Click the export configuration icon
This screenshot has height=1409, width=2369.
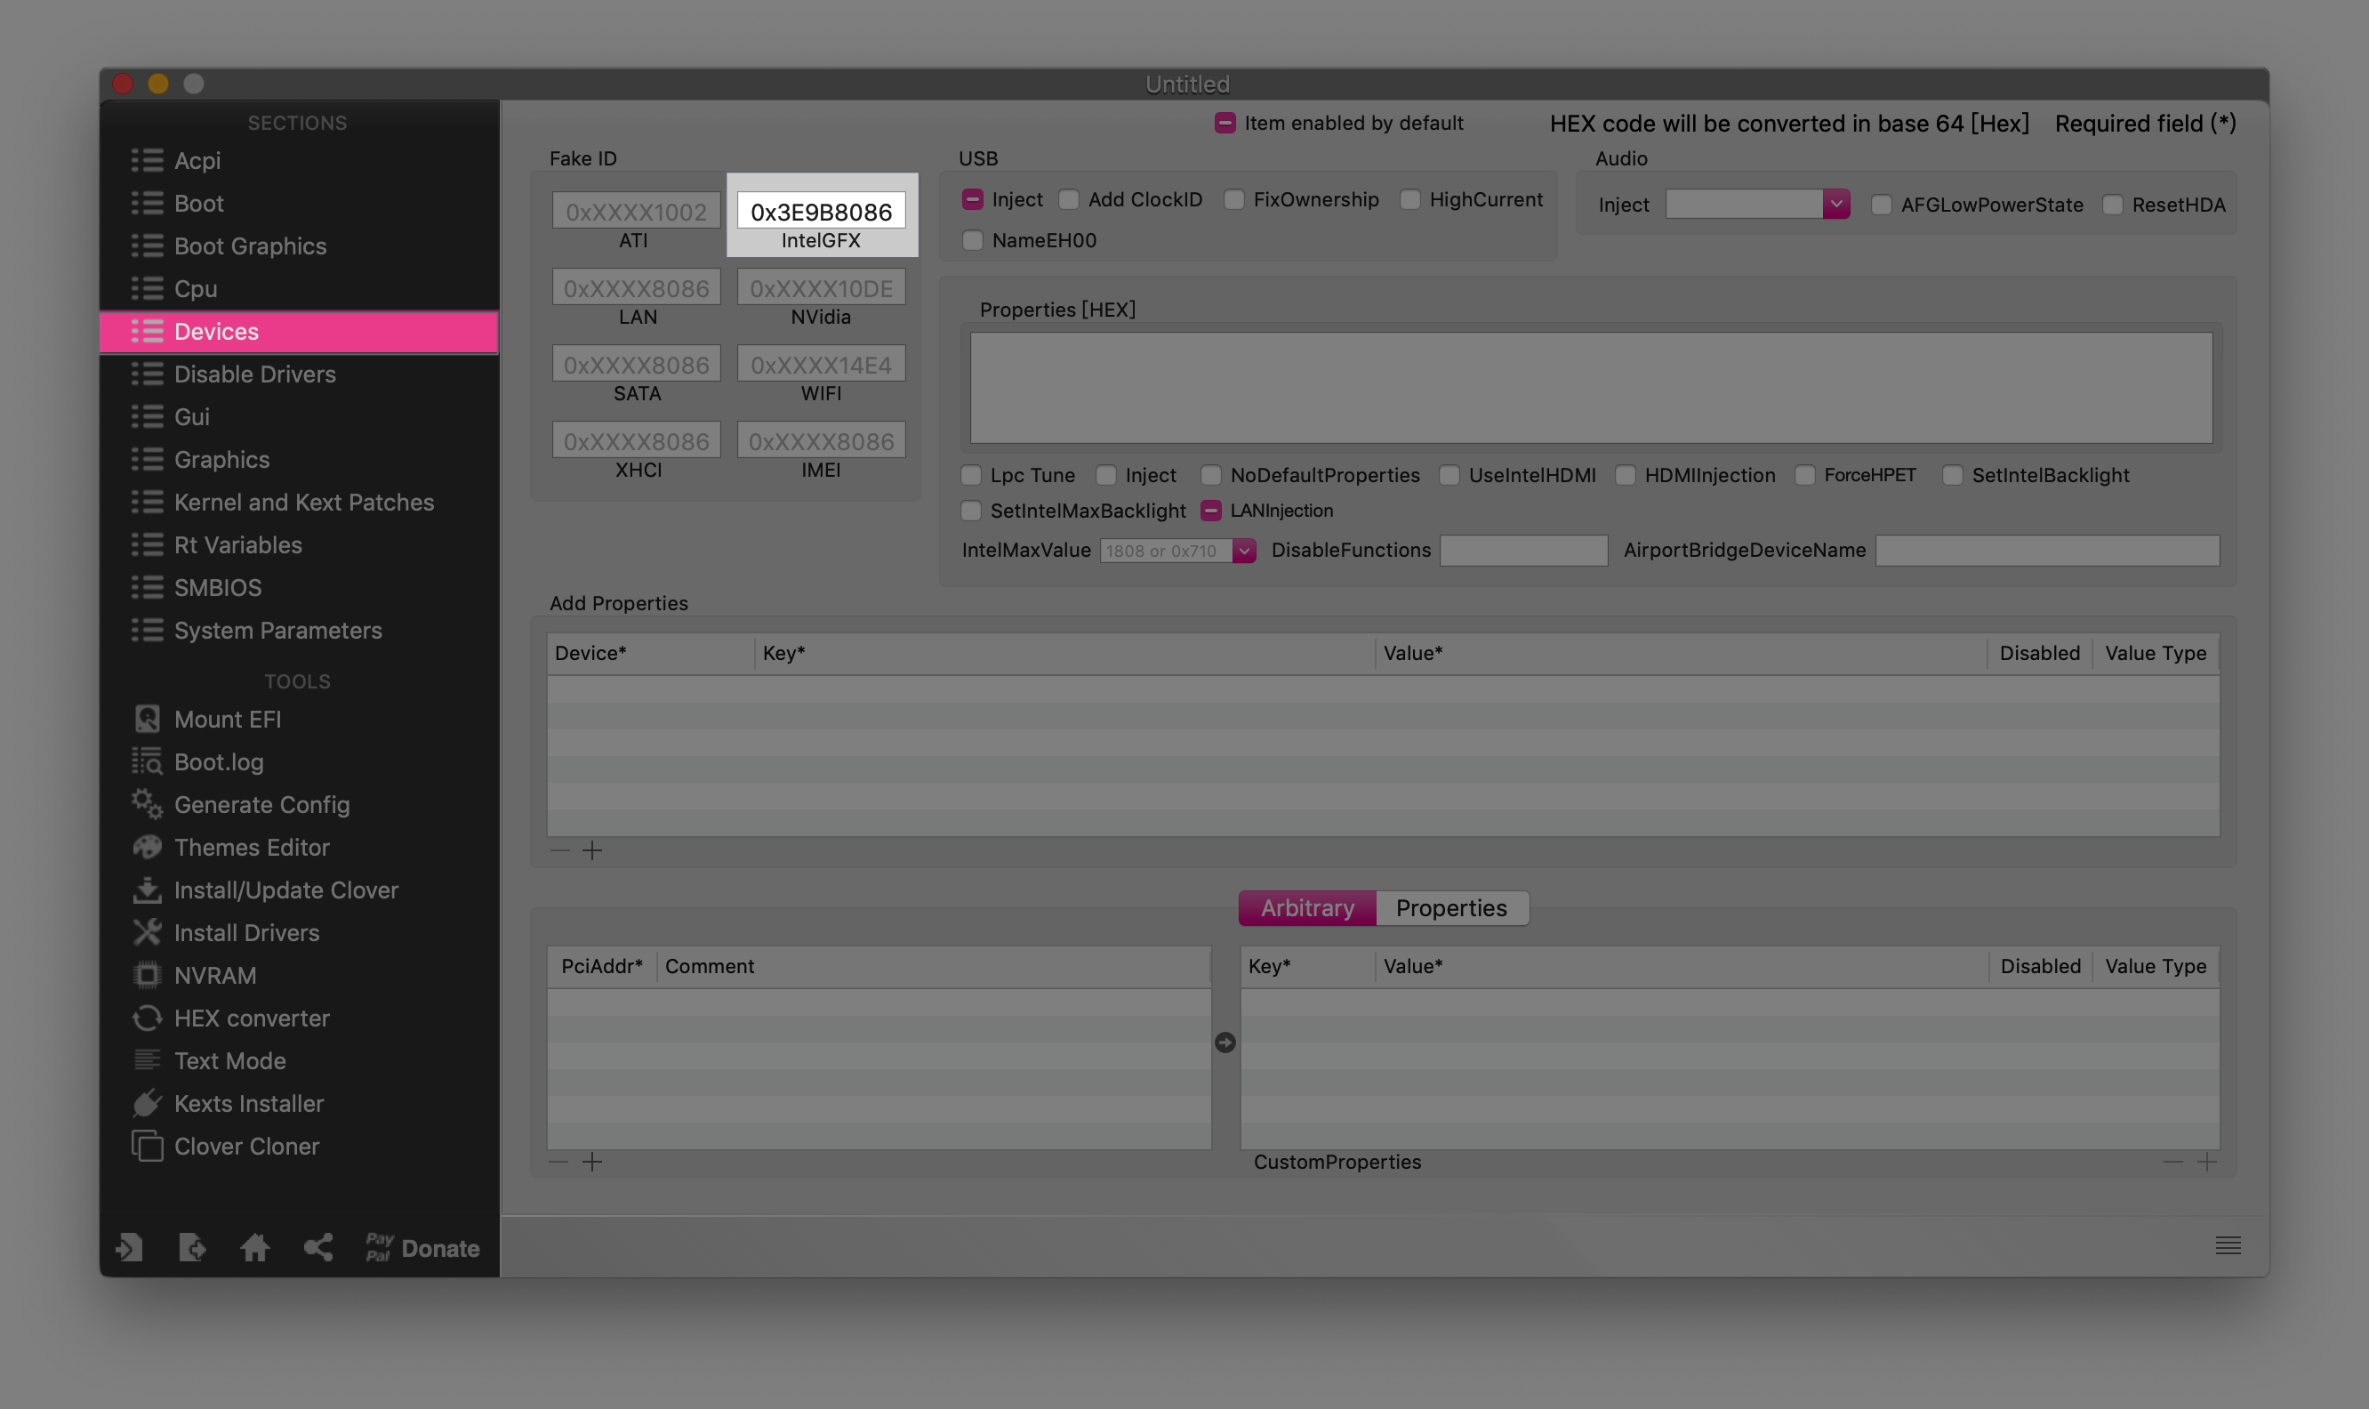(192, 1246)
